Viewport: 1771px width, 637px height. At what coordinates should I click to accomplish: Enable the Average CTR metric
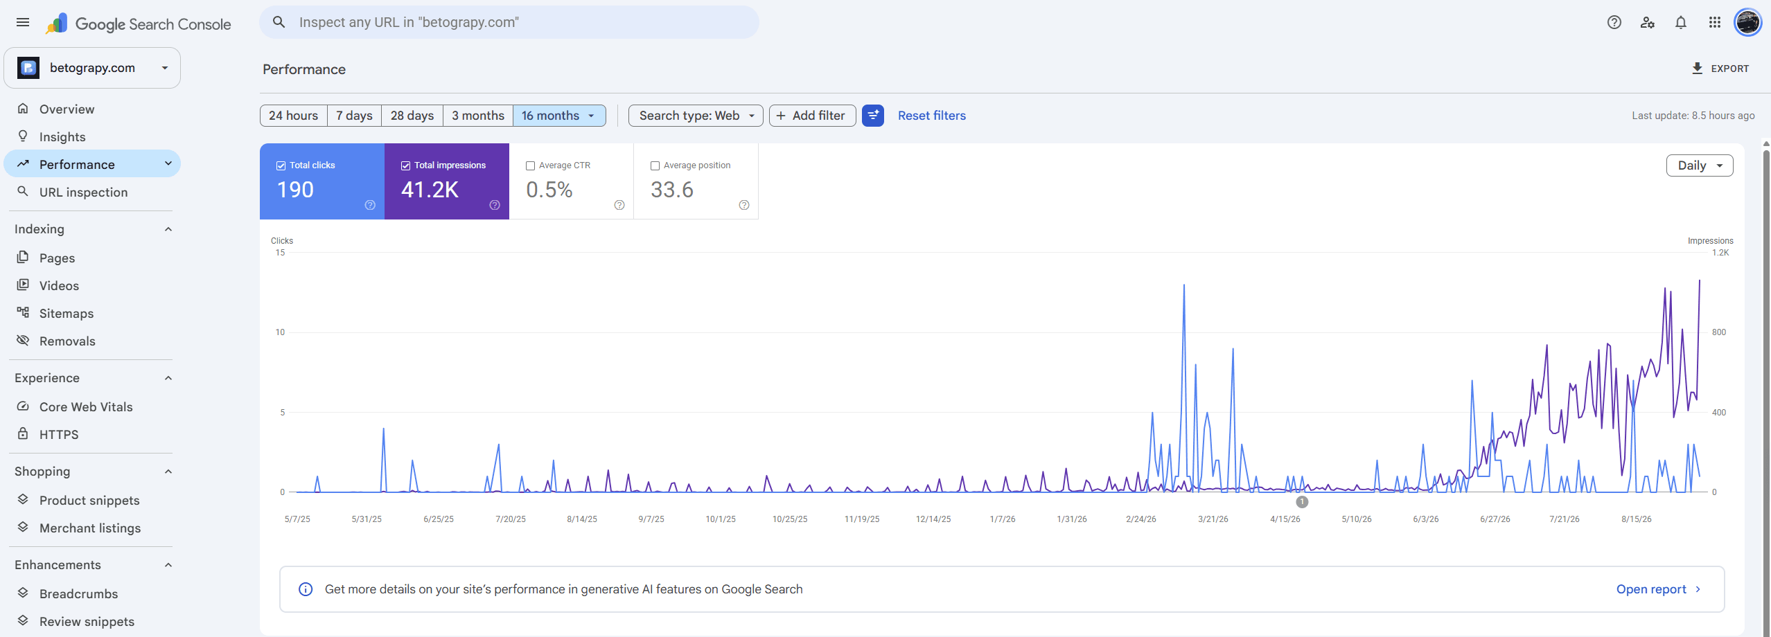531,165
